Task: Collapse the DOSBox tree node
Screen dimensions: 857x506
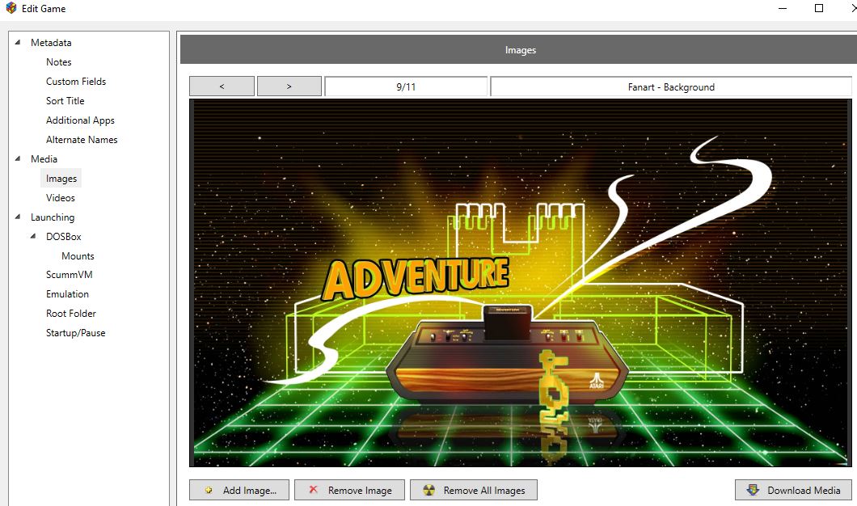Action: coord(33,236)
